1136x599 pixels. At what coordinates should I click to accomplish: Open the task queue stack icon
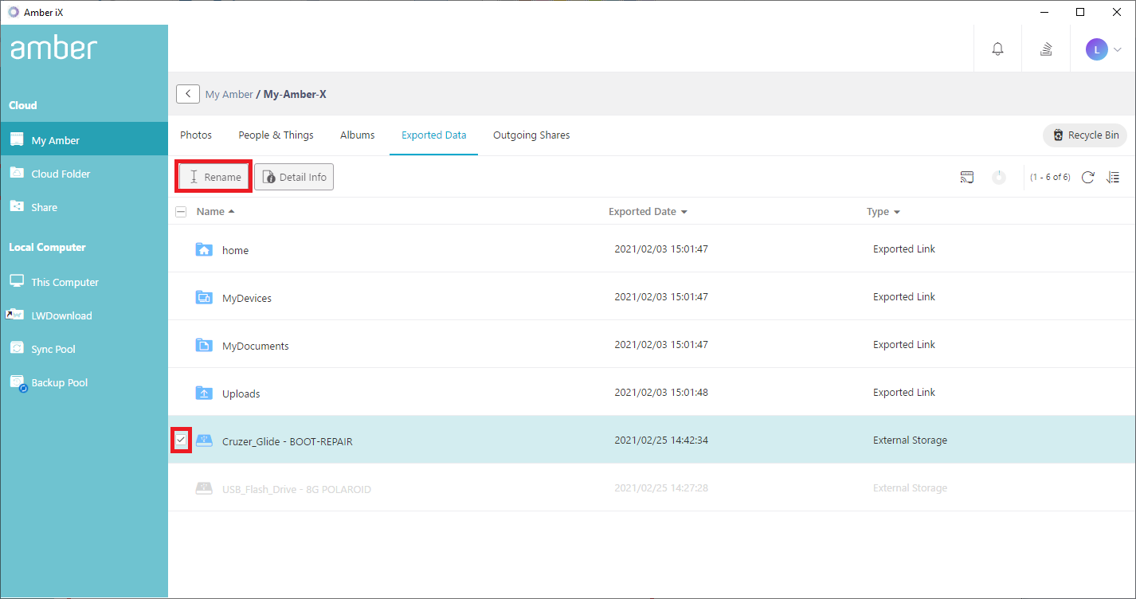(1046, 49)
